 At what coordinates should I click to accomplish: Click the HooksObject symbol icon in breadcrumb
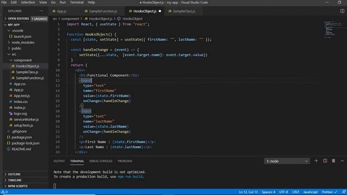click(x=119, y=19)
